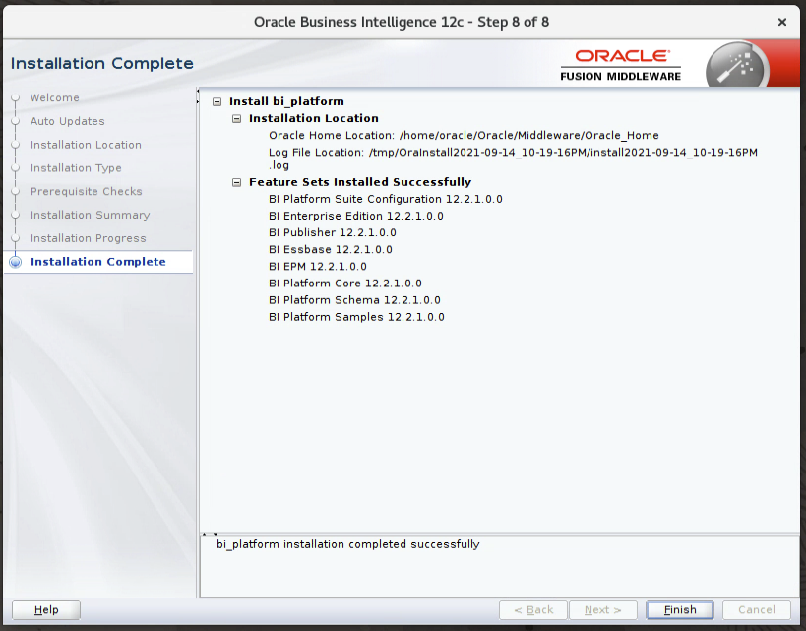806x631 pixels.
Task: Click the bi_platform installation completed successfully message
Action: point(348,544)
